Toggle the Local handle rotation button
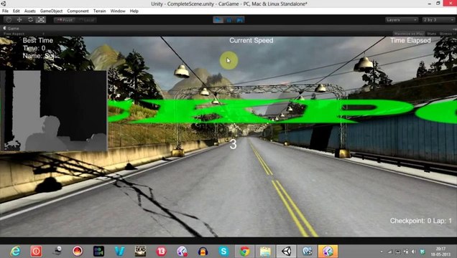Screen dimensions: 457x258 point(86,20)
